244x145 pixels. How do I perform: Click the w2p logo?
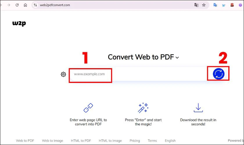pos(19,24)
